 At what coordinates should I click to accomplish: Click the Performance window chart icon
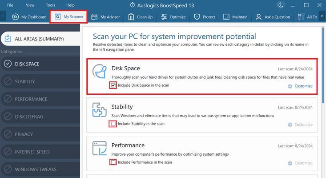tap(99, 148)
